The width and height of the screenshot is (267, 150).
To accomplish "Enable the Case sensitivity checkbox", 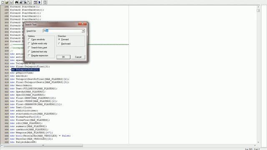I will tap(29, 40).
